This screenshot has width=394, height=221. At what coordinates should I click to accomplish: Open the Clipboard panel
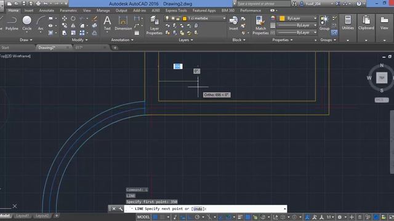click(x=366, y=23)
